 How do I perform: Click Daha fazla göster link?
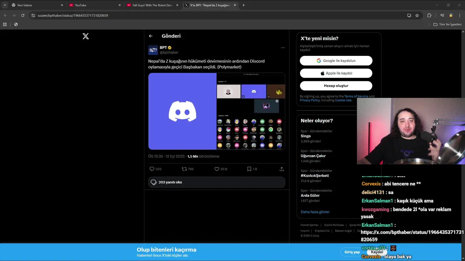tap(315, 212)
